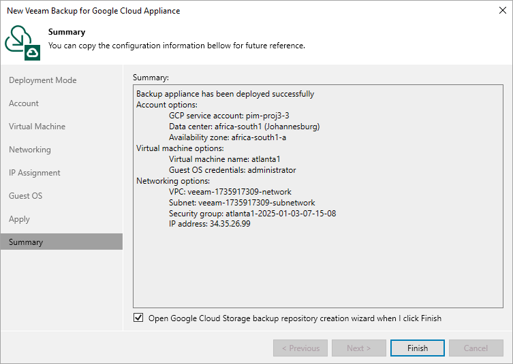513x364 pixels.
Task: Click 'VPC: veeam-1735917309-network' line
Action: point(230,192)
